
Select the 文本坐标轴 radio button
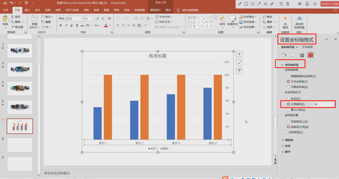pos(288,81)
